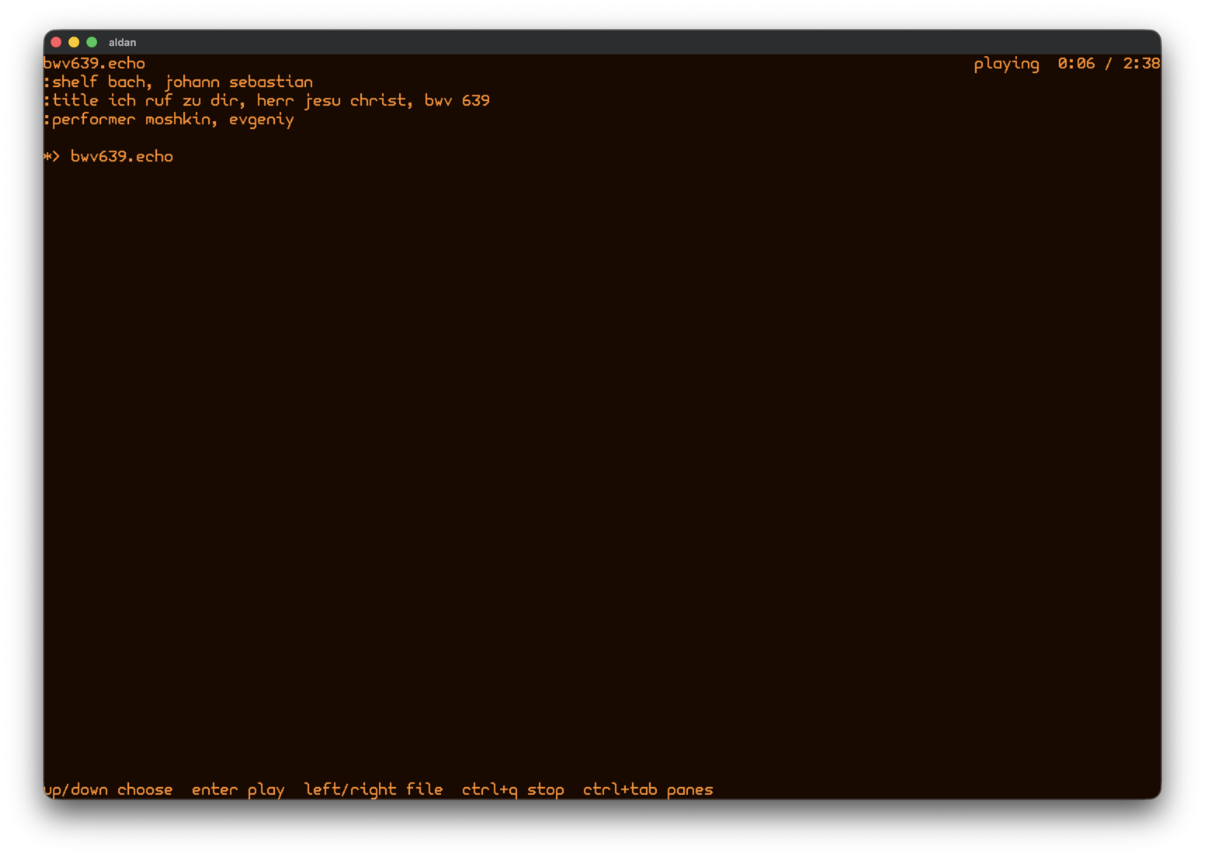Click the left/right file hint
The image size is (1205, 857).
click(373, 789)
